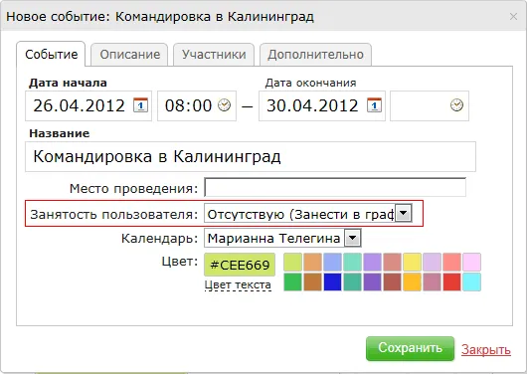The image size is (527, 374).
Task: Pick the yellow swatch in top row
Action: (412, 262)
